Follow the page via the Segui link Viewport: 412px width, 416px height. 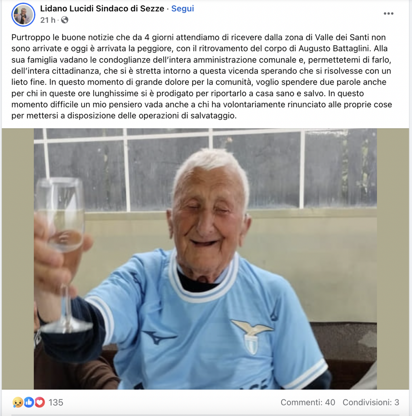click(182, 9)
